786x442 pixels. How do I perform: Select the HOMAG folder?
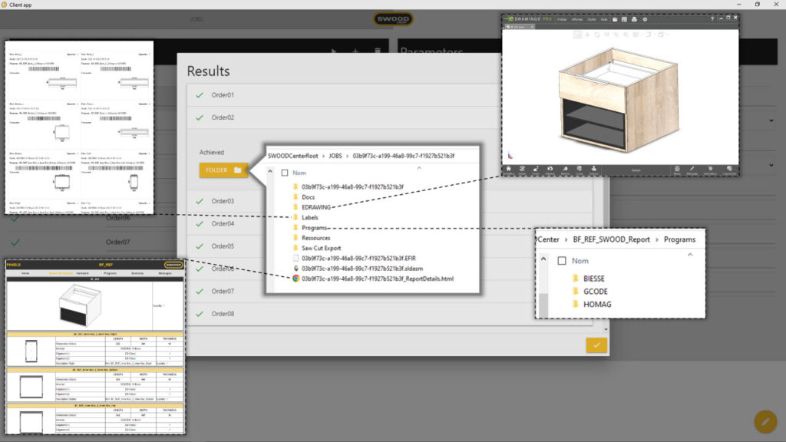pos(596,305)
